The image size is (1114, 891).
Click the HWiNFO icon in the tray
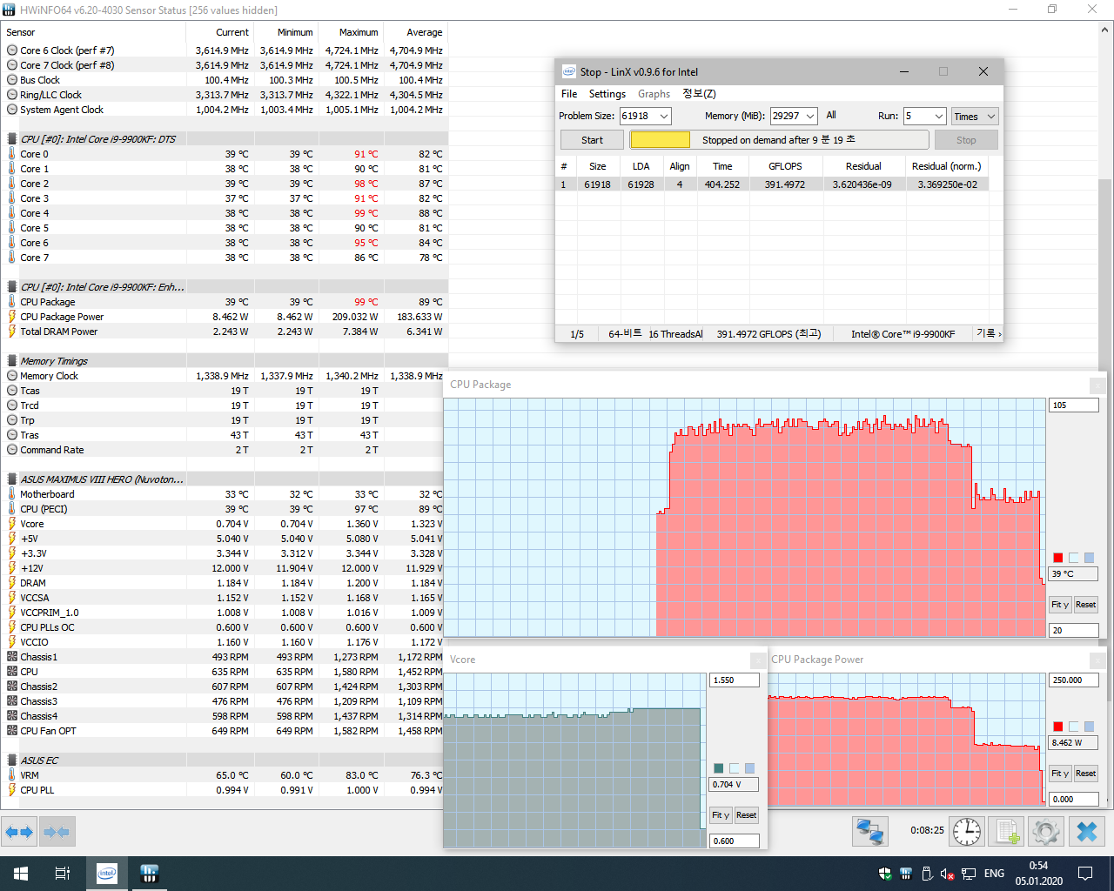906,874
